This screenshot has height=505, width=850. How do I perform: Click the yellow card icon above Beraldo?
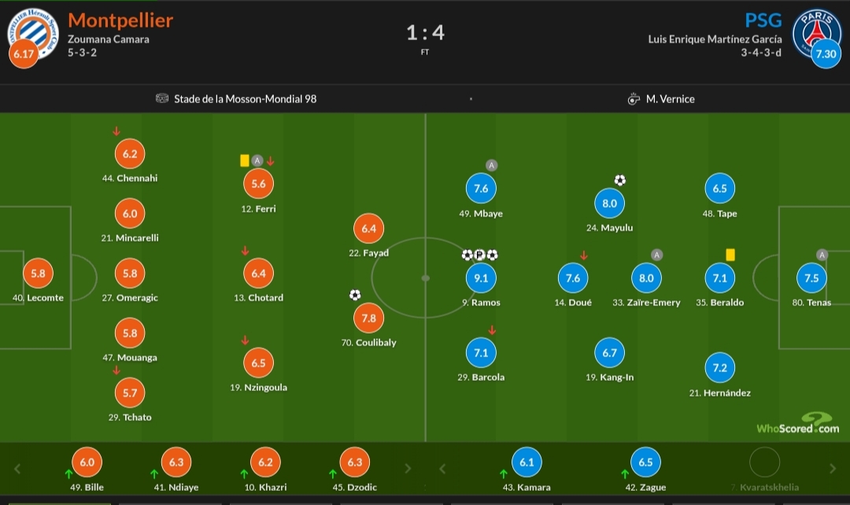click(x=730, y=255)
